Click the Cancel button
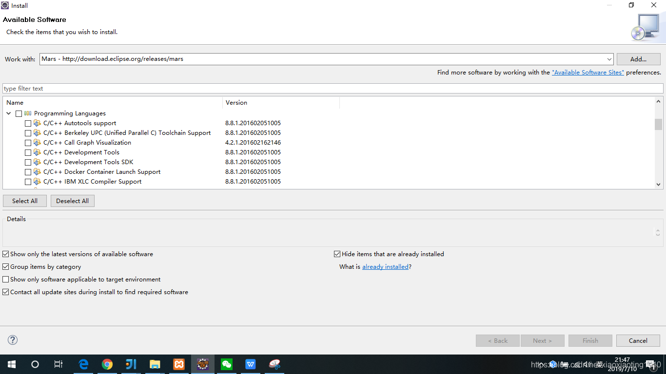This screenshot has width=666, height=374. click(638, 340)
